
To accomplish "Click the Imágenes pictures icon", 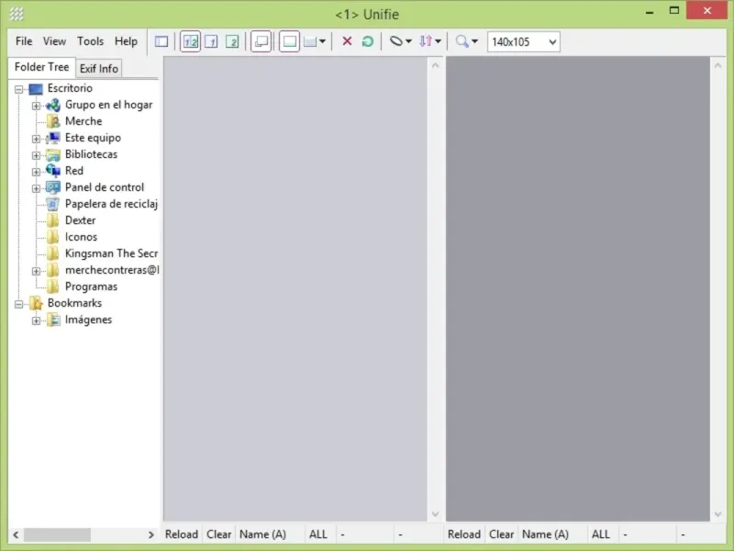I will point(53,320).
